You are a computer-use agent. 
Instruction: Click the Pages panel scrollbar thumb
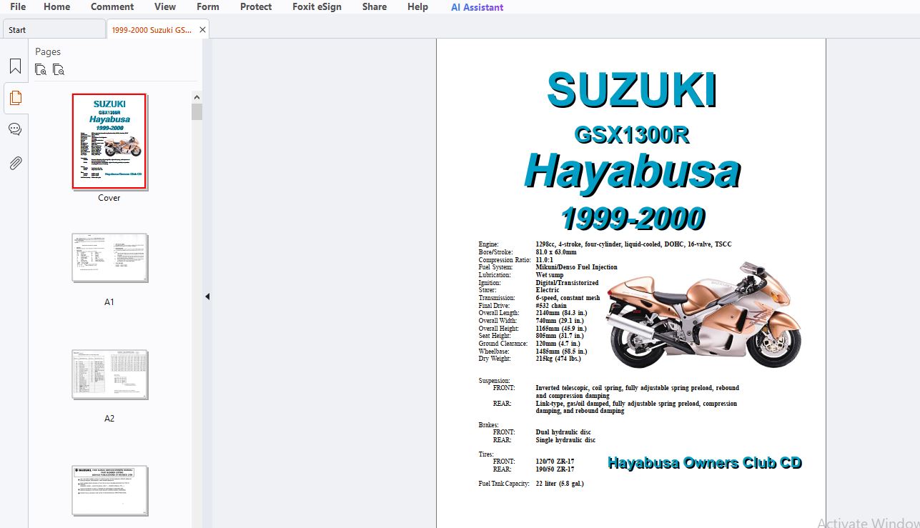(x=197, y=111)
